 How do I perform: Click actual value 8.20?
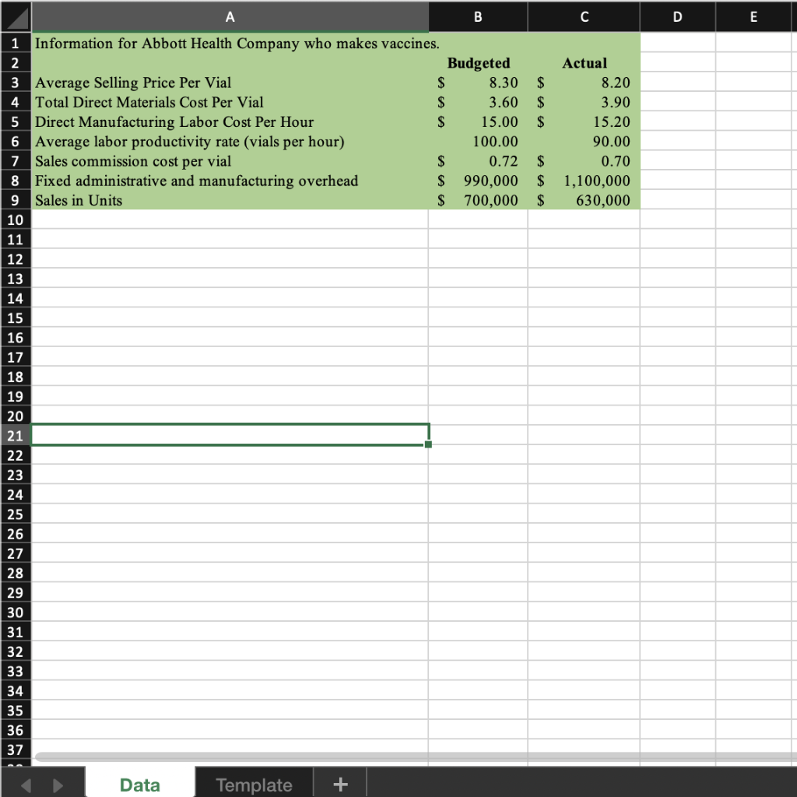tap(584, 83)
